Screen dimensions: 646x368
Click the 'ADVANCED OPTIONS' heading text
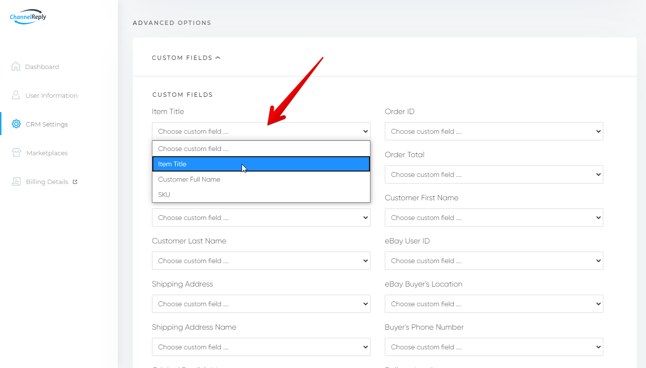(x=172, y=23)
